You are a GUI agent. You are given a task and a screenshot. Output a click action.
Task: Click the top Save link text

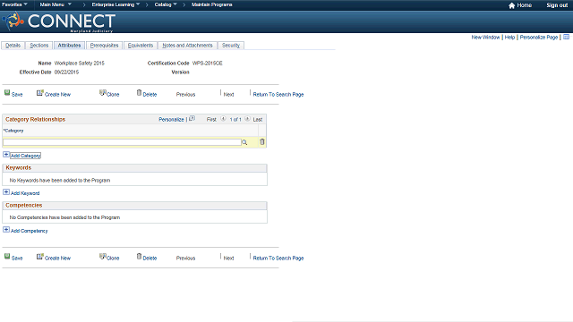pyautogui.click(x=17, y=94)
